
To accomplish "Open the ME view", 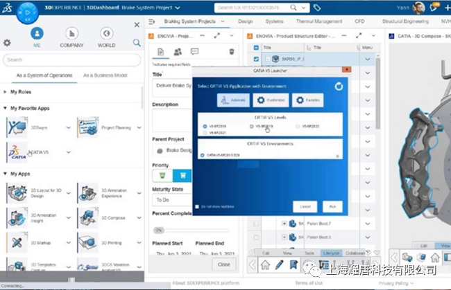I will [x=37, y=37].
